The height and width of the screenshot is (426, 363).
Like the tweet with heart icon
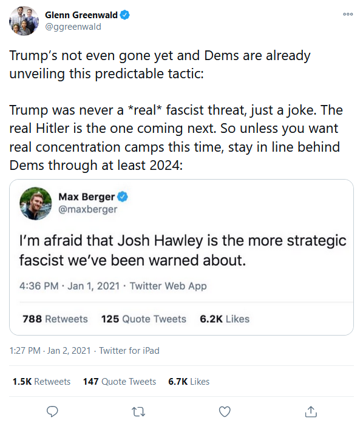click(x=225, y=411)
